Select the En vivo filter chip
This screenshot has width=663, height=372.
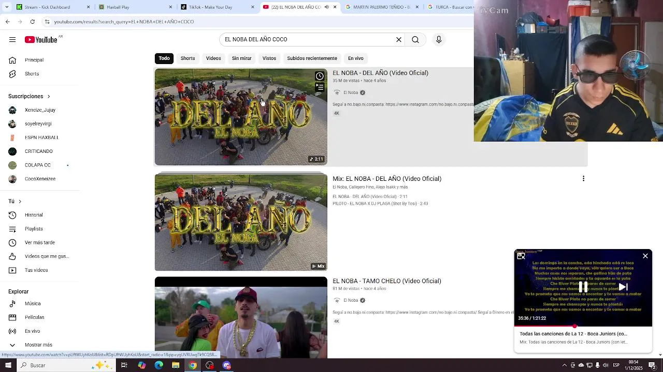coord(355,58)
